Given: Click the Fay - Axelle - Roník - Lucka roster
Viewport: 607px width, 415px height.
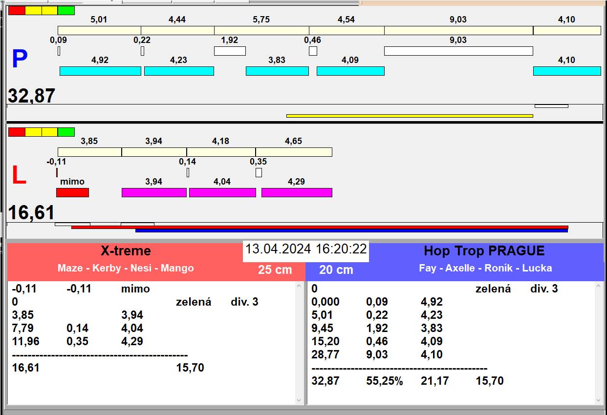Looking at the screenshot, I should [x=485, y=268].
